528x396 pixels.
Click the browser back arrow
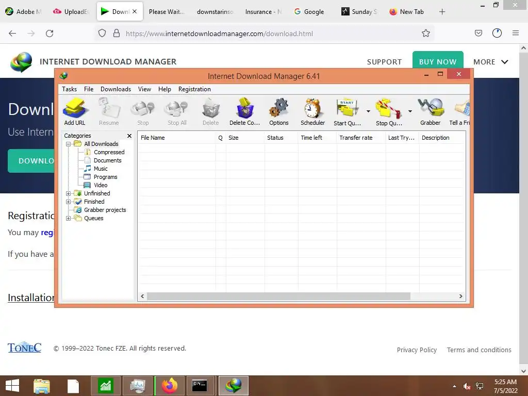pyautogui.click(x=12, y=34)
